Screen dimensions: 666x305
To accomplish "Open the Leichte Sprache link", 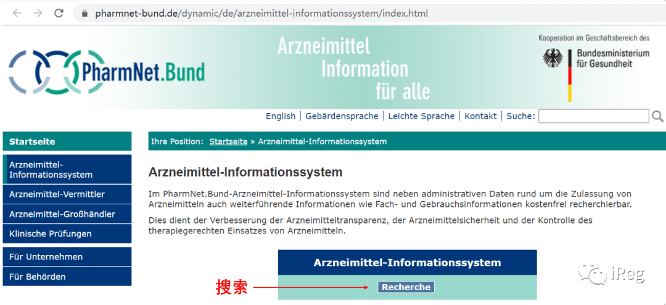I will pyautogui.click(x=421, y=116).
